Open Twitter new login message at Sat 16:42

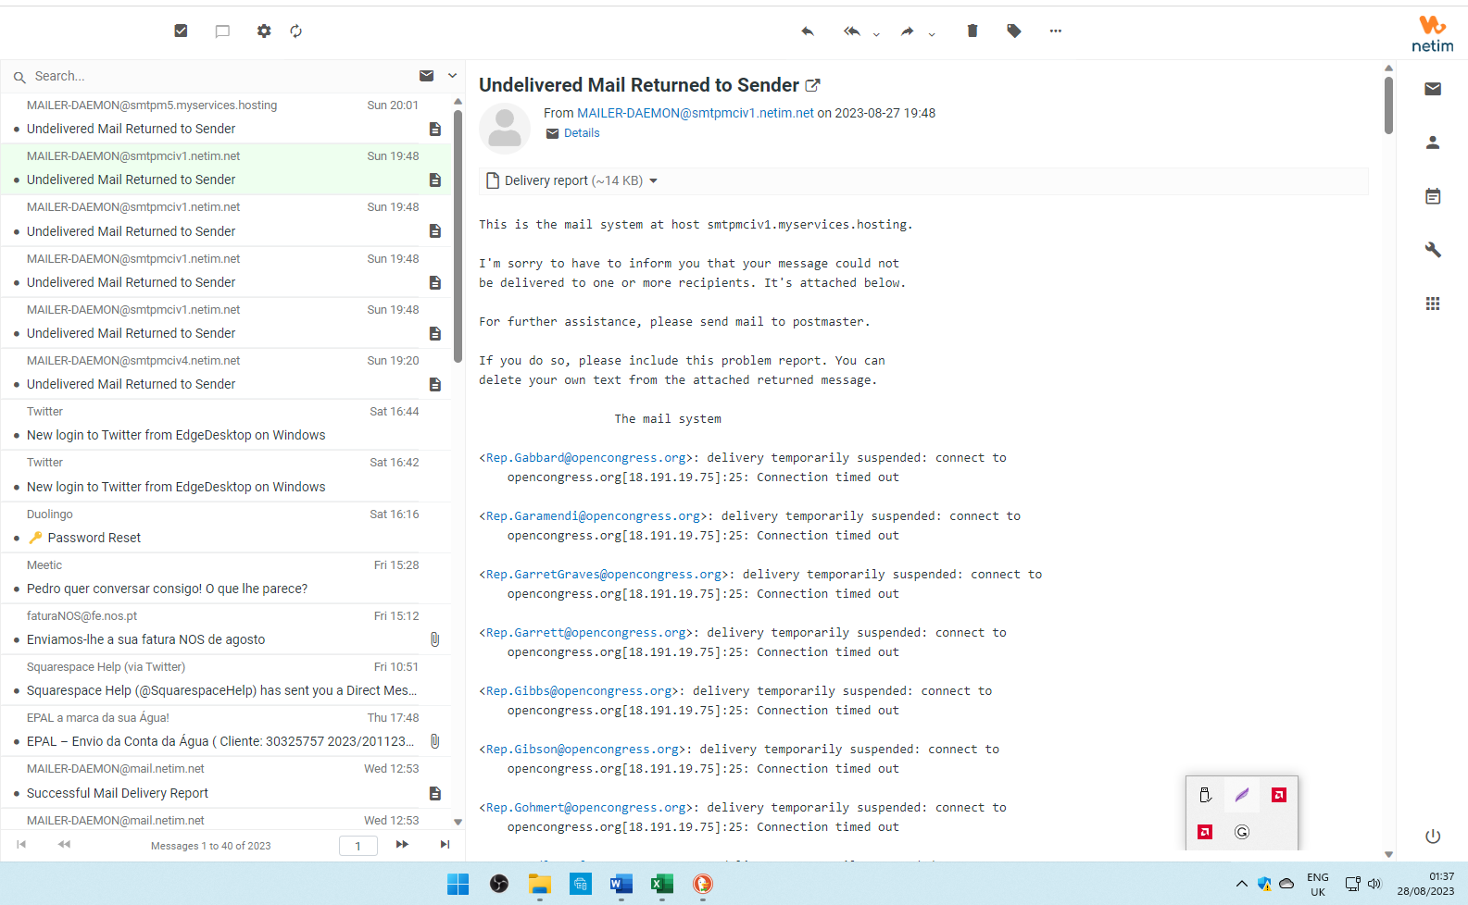pos(226,475)
